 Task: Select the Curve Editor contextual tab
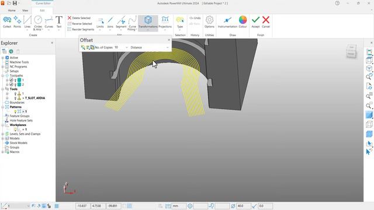(x=43, y=3)
